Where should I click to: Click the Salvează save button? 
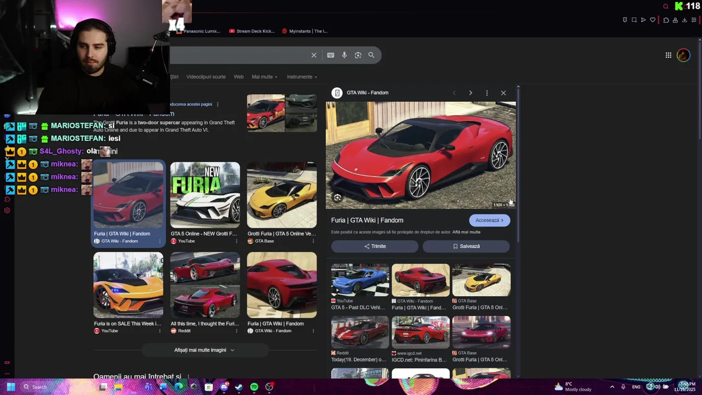click(x=466, y=246)
